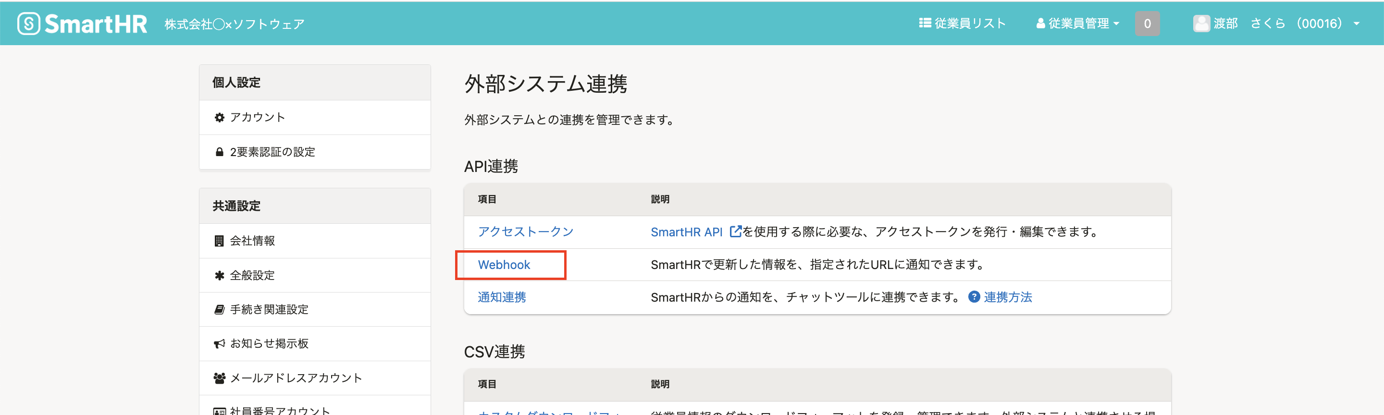This screenshot has height=415, width=1384.
Task: Click the question mark icon beside 連携方法
Action: point(974,296)
